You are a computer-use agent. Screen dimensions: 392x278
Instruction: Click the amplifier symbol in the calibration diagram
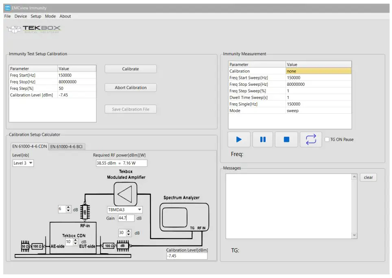click(124, 194)
